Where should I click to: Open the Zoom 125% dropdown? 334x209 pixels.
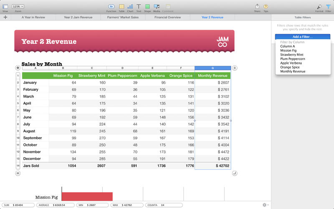pos(18,6)
